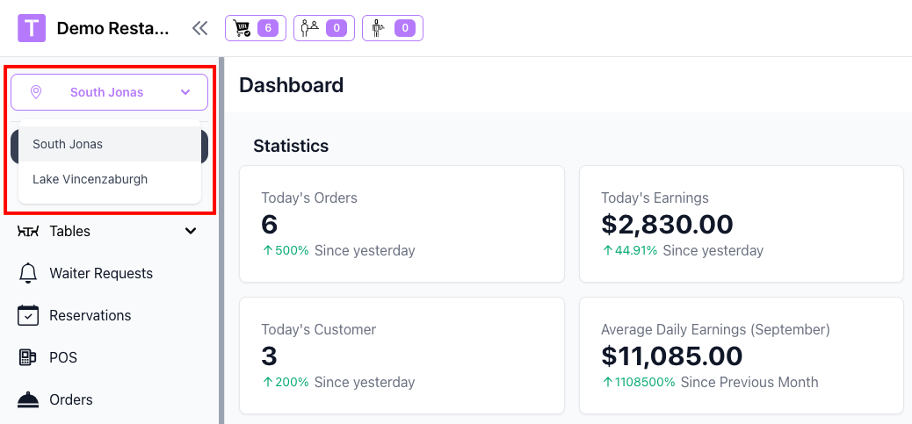The width and height of the screenshot is (912, 424).
Task: Click the POS register icon
Action: click(28, 357)
